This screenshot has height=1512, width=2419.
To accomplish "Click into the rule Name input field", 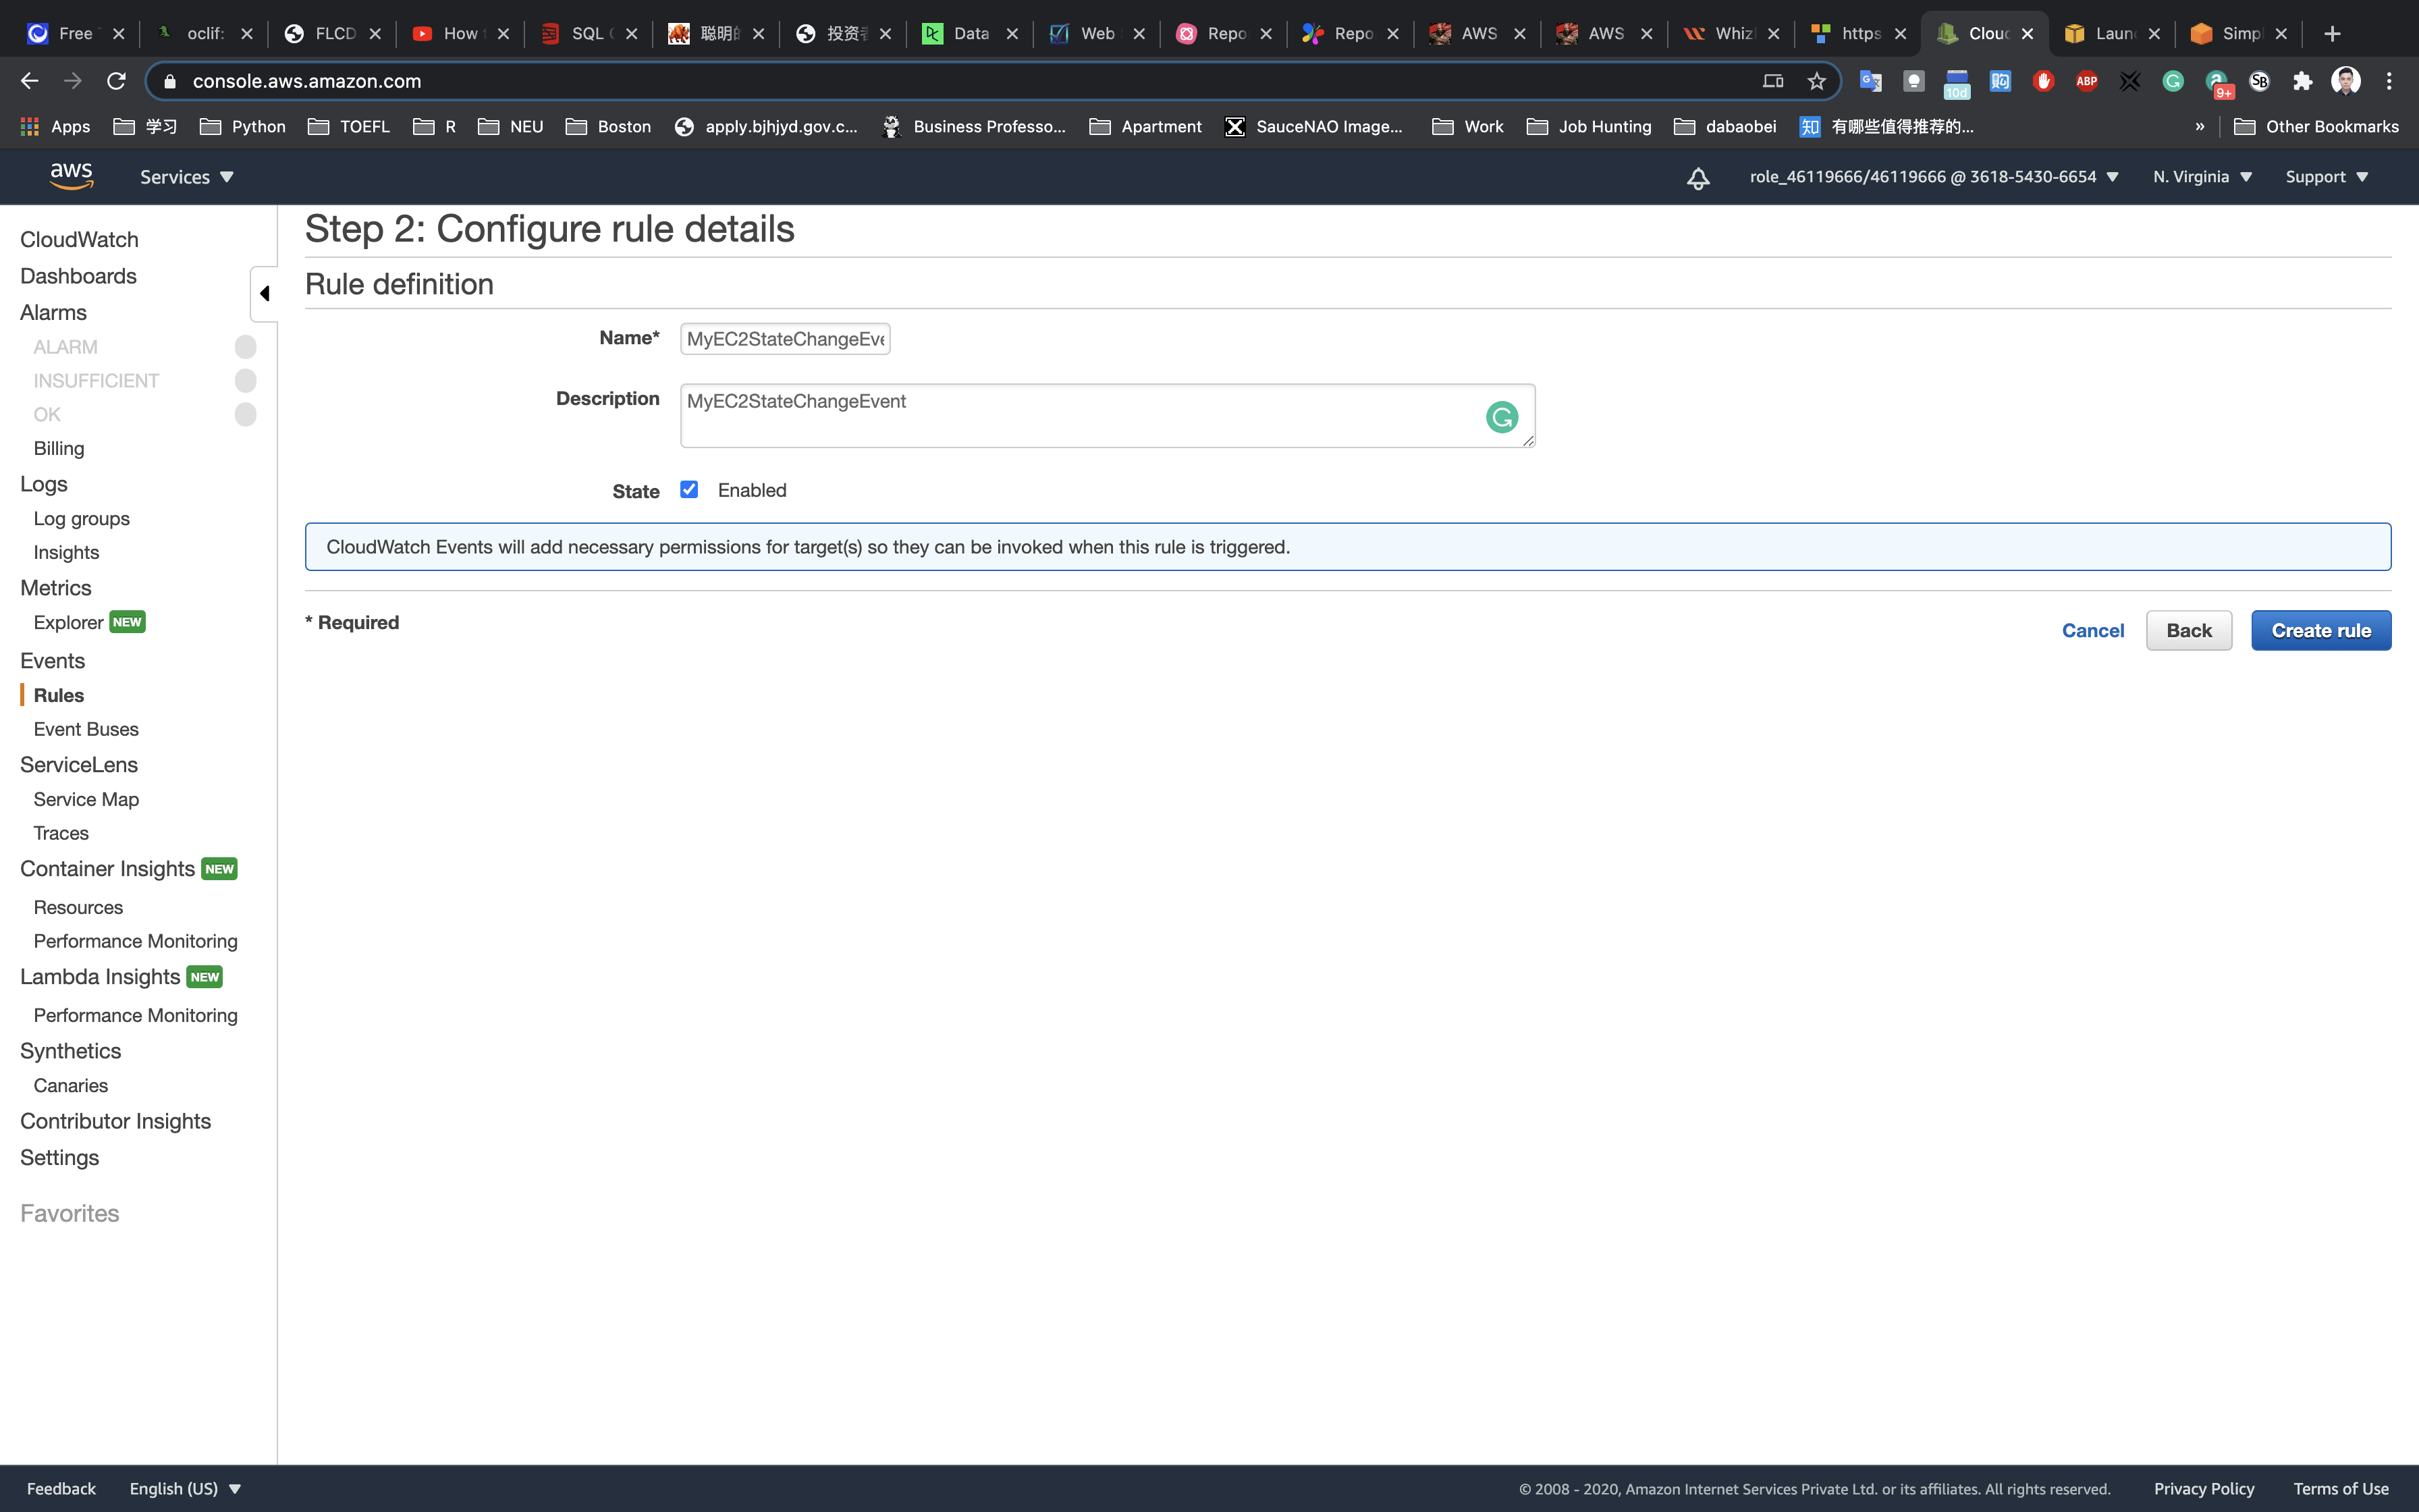I will pos(785,339).
